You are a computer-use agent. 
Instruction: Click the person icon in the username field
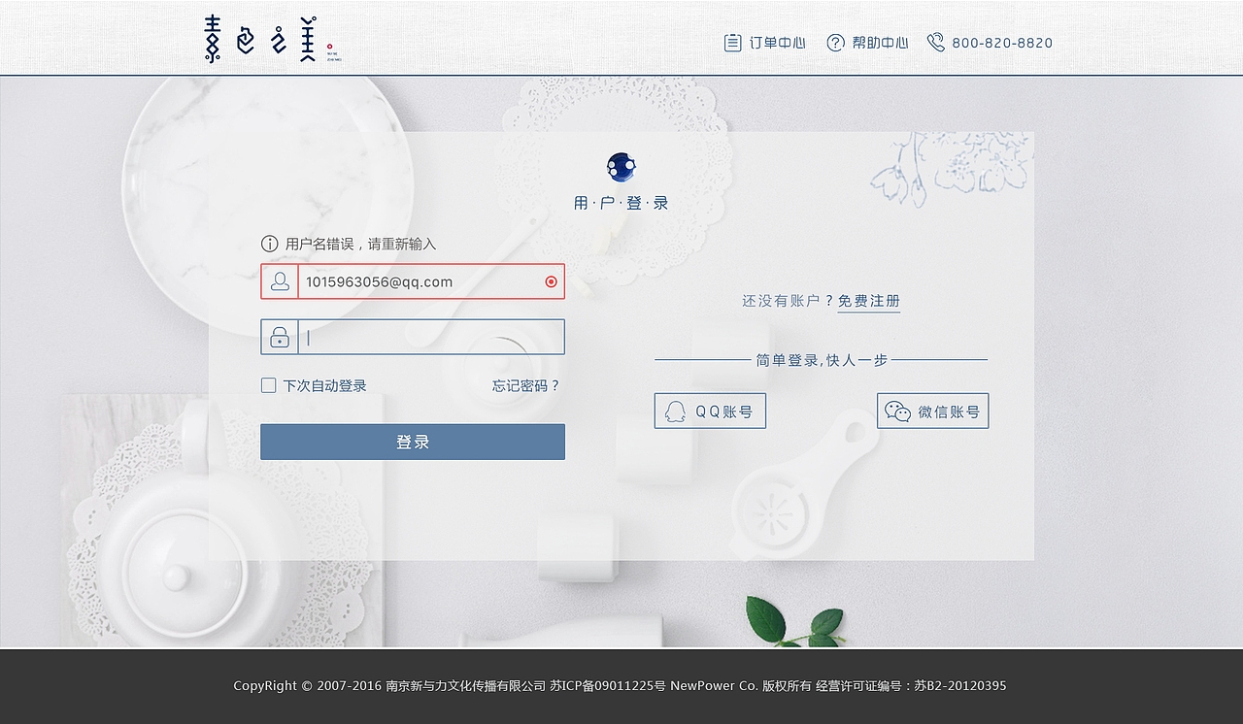point(281,281)
